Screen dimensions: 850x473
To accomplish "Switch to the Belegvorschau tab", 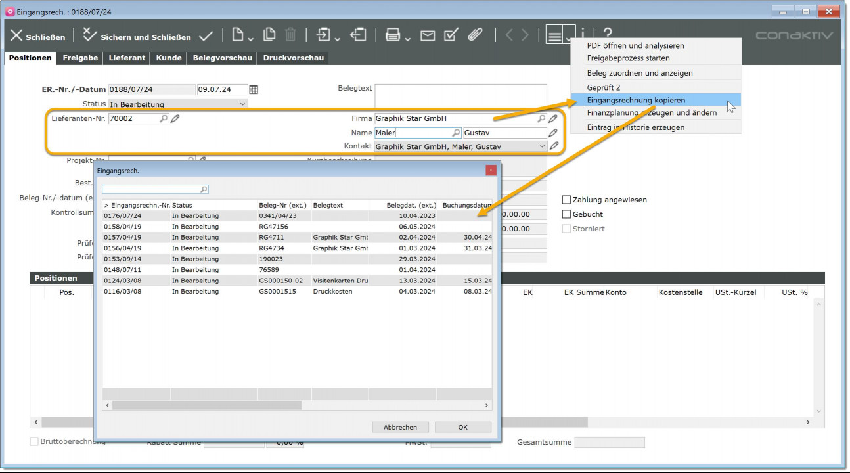I will (x=222, y=58).
